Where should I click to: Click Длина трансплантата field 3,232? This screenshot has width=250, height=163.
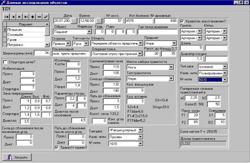pos(203,144)
